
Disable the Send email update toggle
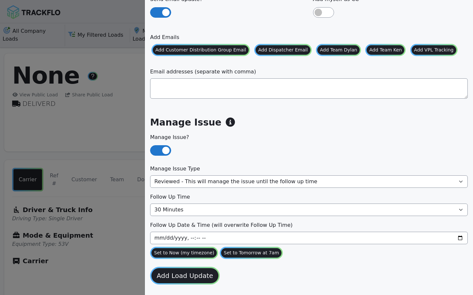pyautogui.click(x=161, y=12)
